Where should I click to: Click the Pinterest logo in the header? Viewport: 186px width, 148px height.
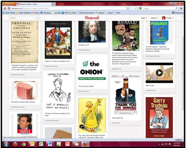pos(92,18)
